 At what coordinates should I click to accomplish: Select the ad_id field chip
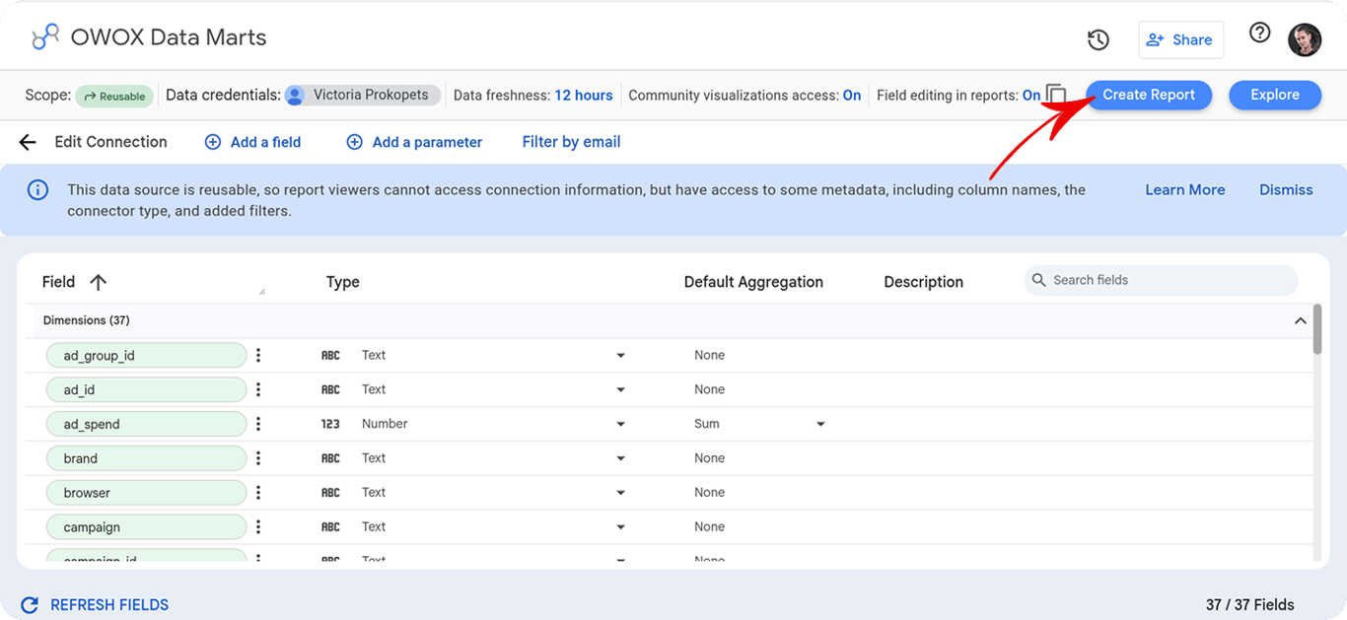[146, 389]
